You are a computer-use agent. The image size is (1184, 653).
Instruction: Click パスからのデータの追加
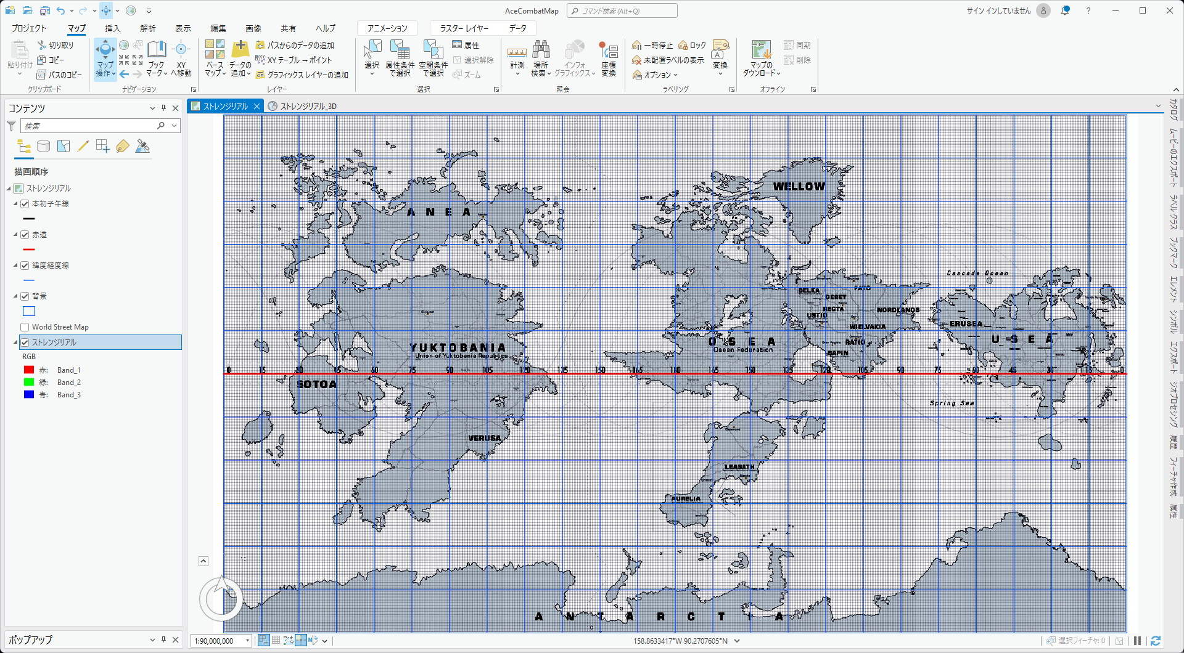[x=295, y=45]
